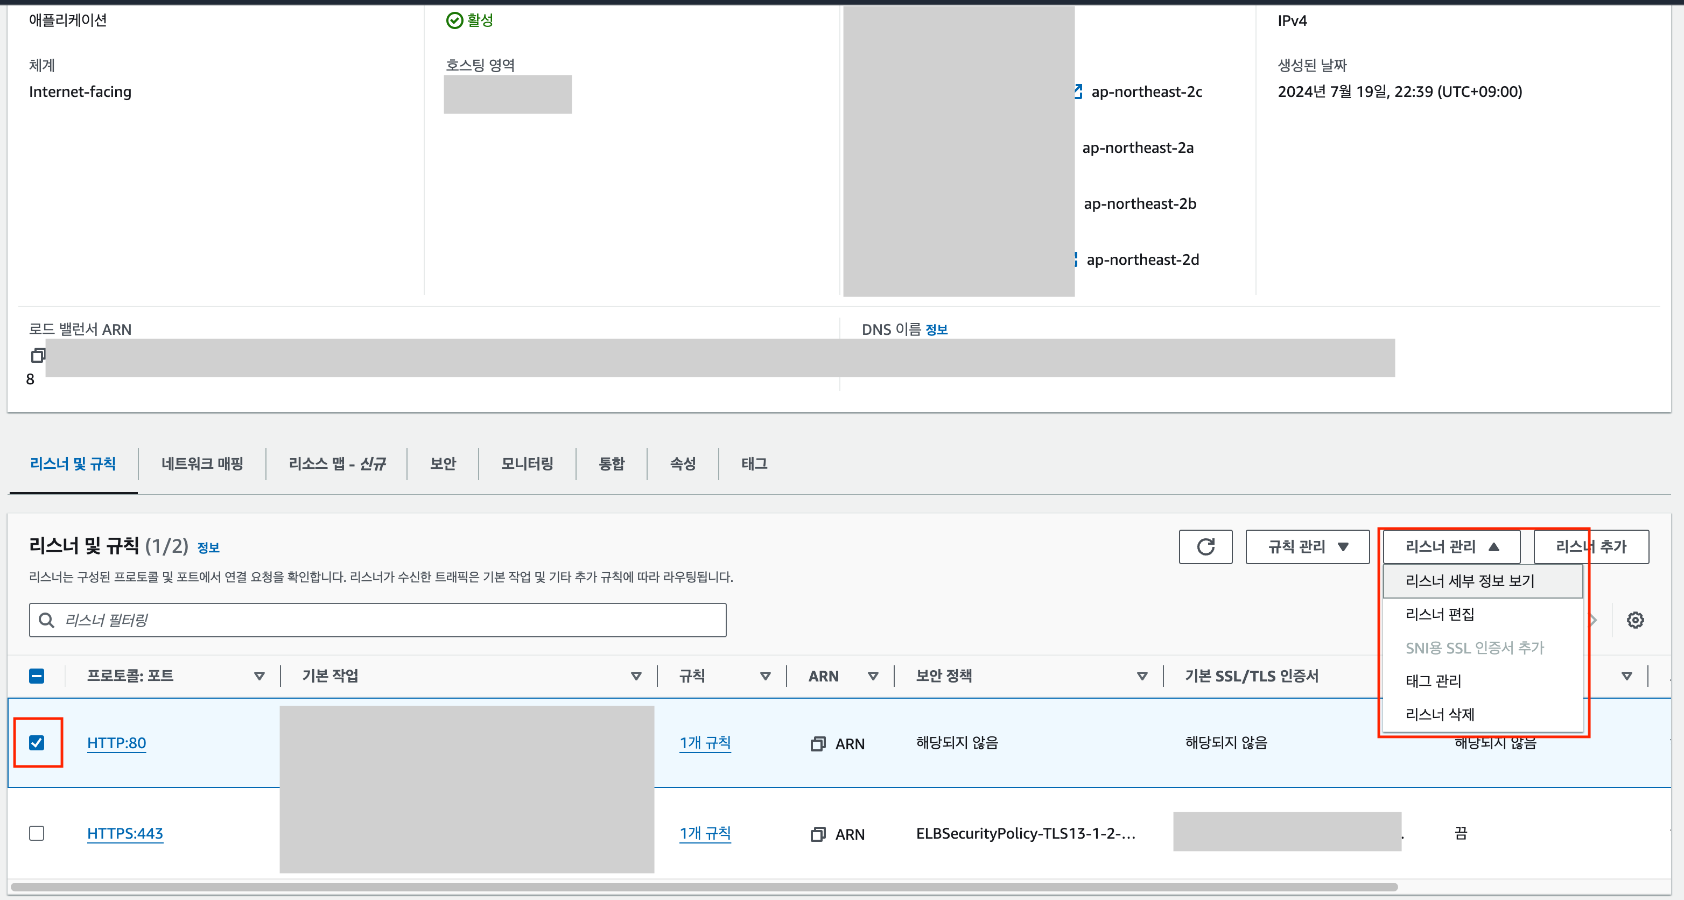Image resolution: width=1684 pixels, height=900 pixels.
Task: Copy ARN icon in HTTPS:443 row
Action: click(x=817, y=834)
